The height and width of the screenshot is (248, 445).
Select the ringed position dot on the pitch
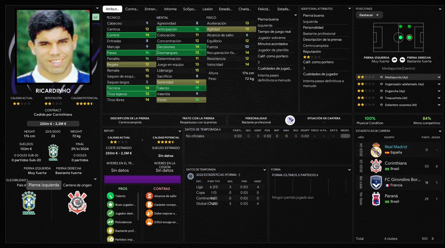click(x=409, y=38)
